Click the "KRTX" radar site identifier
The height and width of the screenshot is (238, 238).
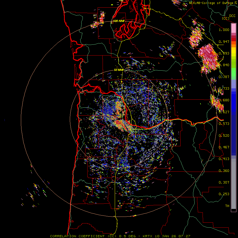(148, 236)
